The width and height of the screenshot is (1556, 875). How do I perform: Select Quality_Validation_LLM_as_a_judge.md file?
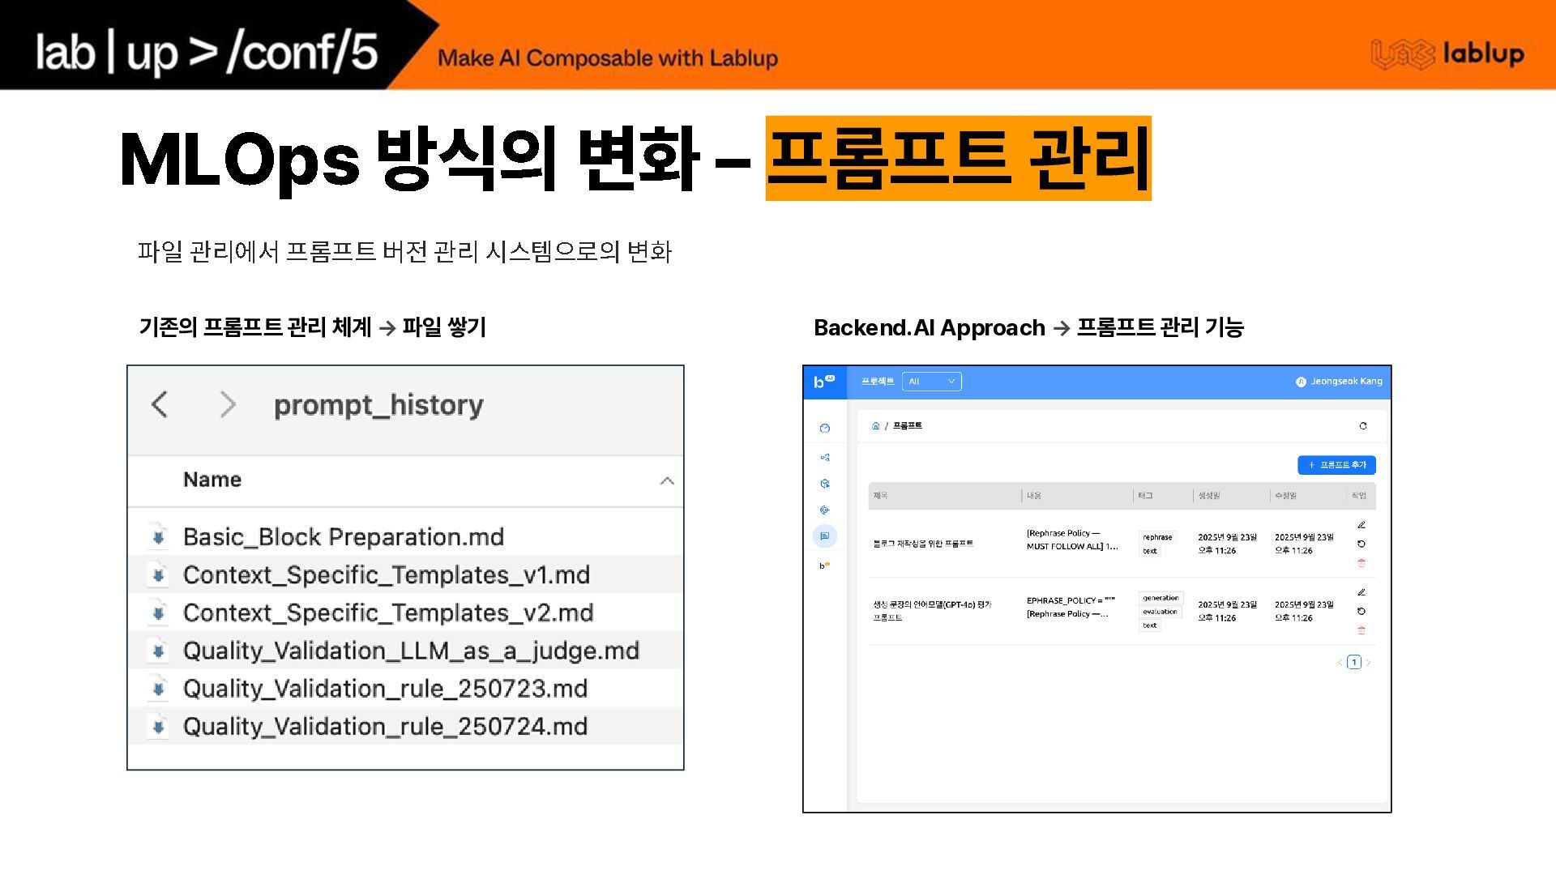click(x=411, y=651)
